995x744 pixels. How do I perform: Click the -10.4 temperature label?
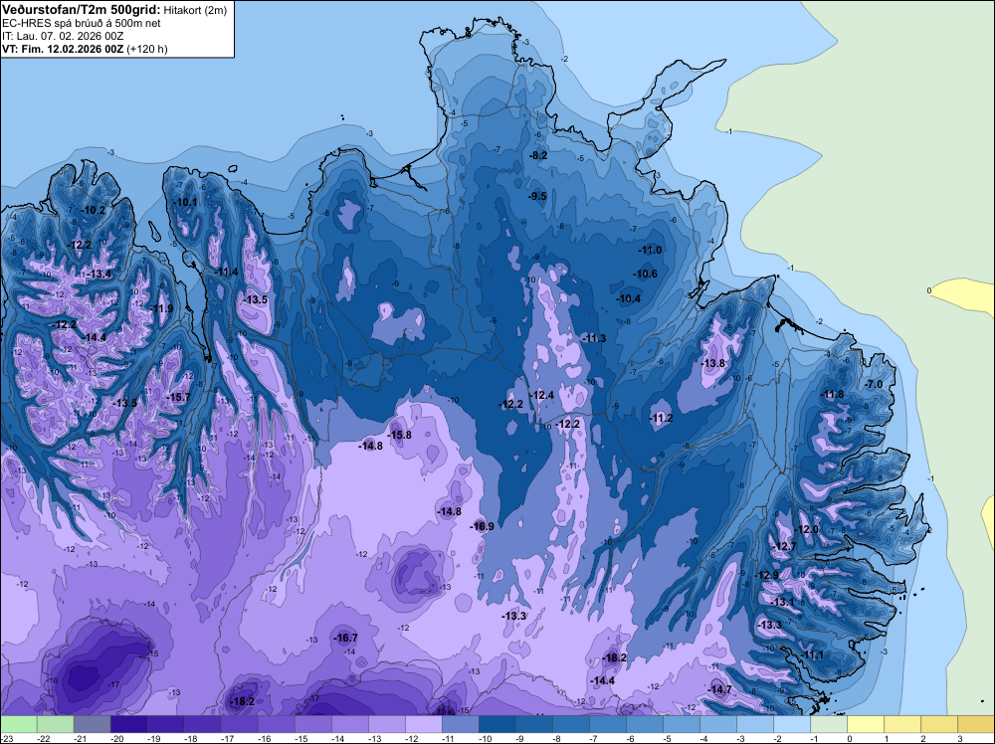click(x=629, y=298)
